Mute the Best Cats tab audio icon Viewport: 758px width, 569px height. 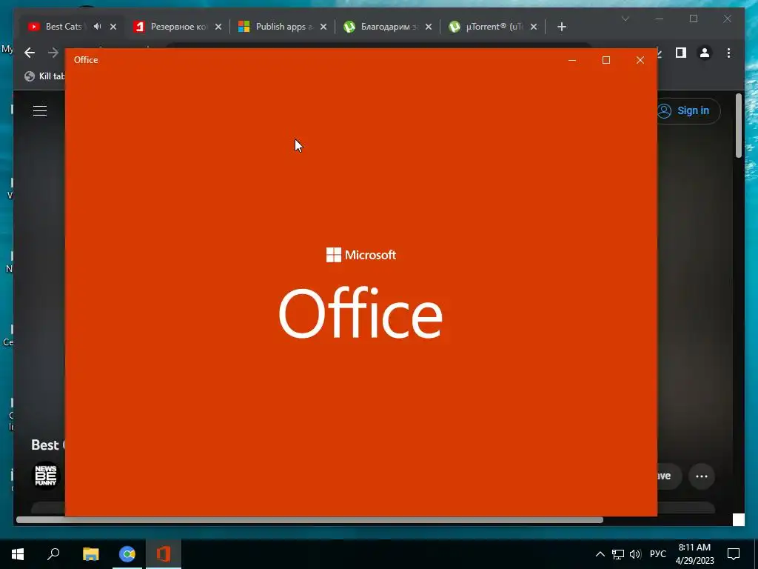pyautogui.click(x=97, y=27)
